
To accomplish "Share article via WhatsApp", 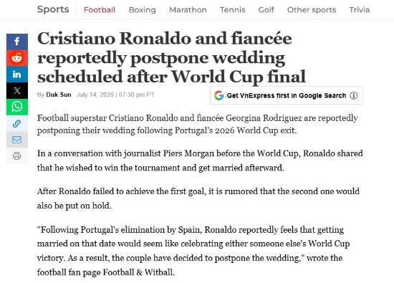I will click(17, 107).
